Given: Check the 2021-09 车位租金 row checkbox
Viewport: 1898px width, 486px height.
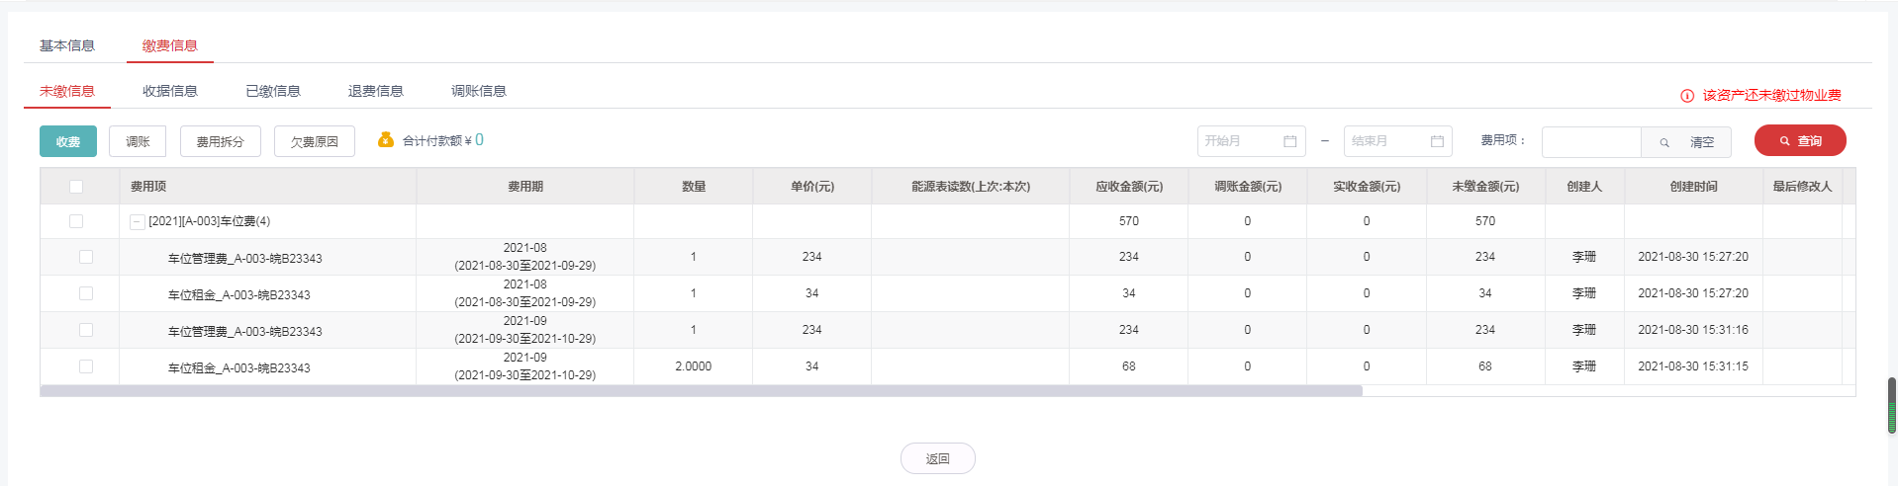Looking at the screenshot, I should pos(86,366).
